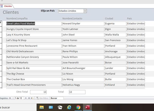The width and height of the screenshot is (154, 111).
Task: Go to the next record
Action: 26,98
